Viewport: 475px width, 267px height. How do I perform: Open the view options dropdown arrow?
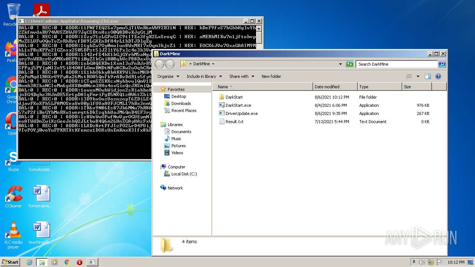[417, 76]
